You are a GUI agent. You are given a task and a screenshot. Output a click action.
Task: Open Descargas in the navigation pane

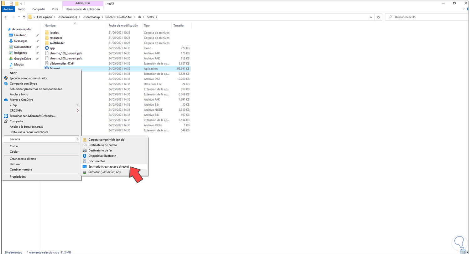tap(20, 41)
